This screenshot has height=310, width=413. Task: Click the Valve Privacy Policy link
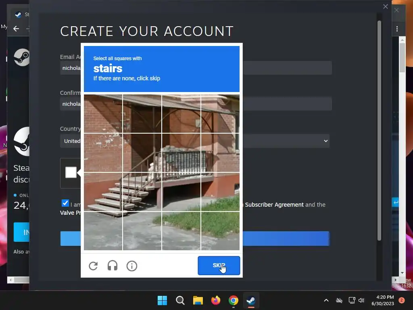[70, 213]
